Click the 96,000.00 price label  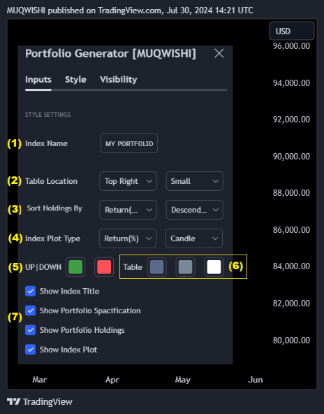click(x=291, y=46)
